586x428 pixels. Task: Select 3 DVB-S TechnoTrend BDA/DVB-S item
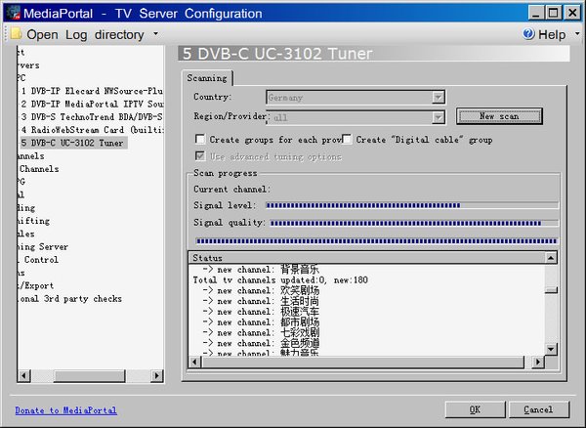(x=92, y=117)
